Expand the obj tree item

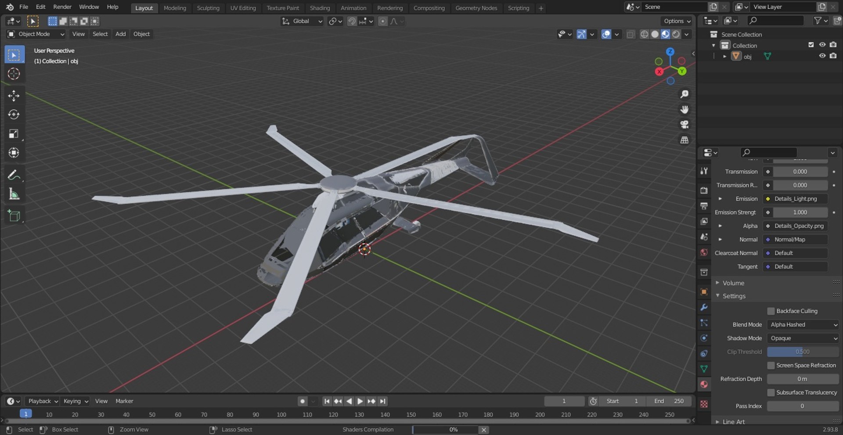724,57
